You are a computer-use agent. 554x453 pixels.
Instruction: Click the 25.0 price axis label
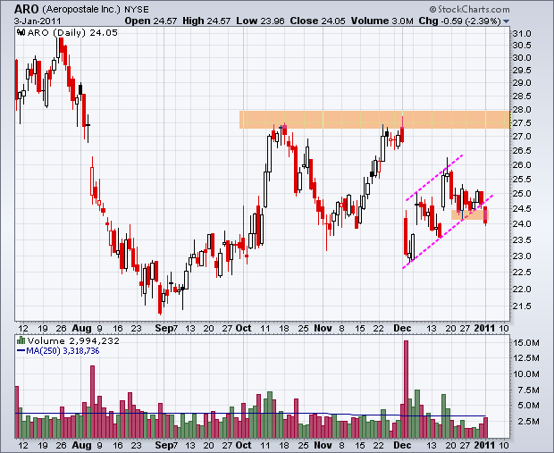[522, 194]
